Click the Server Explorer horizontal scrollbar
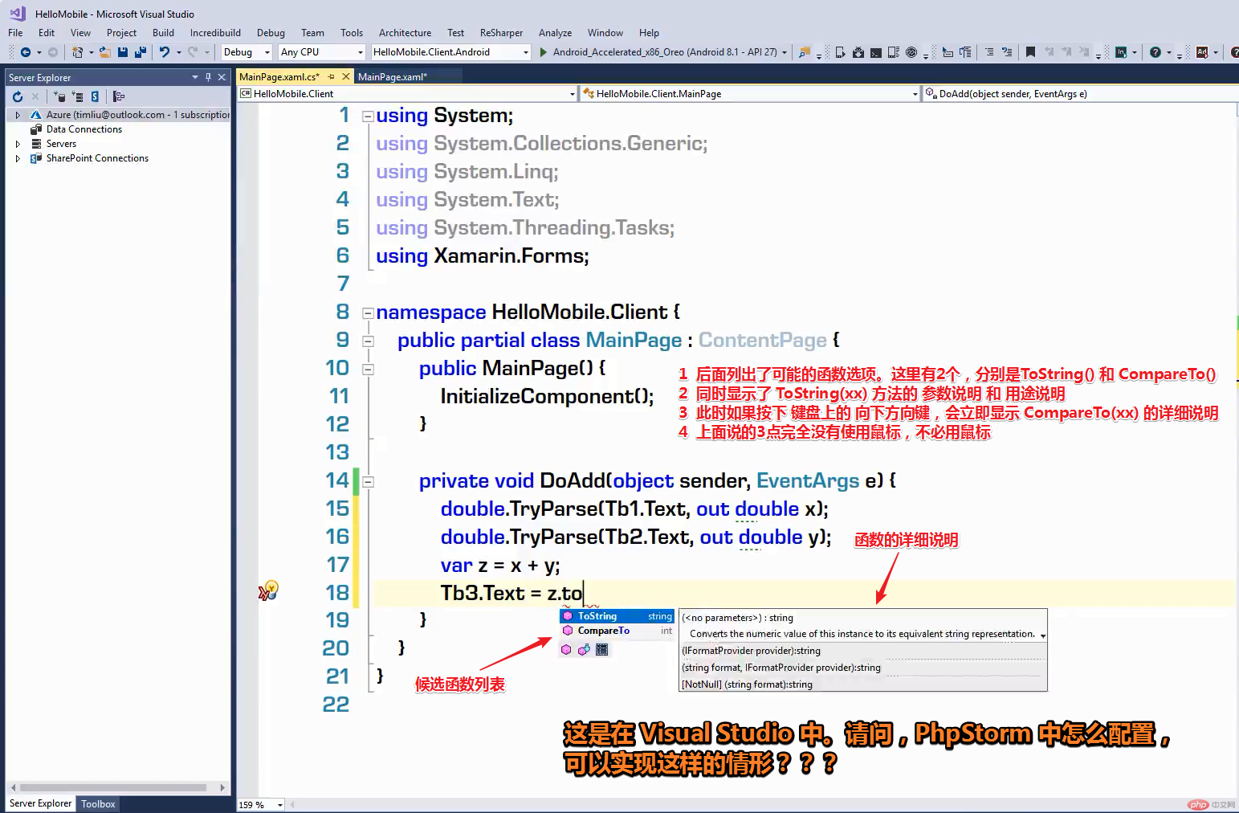The height and width of the screenshot is (813, 1239). pyautogui.click(x=113, y=788)
